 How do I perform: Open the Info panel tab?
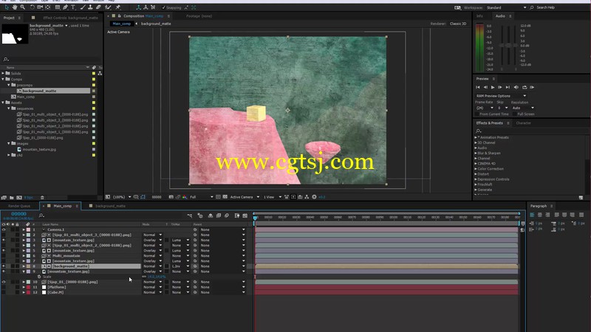479,16
